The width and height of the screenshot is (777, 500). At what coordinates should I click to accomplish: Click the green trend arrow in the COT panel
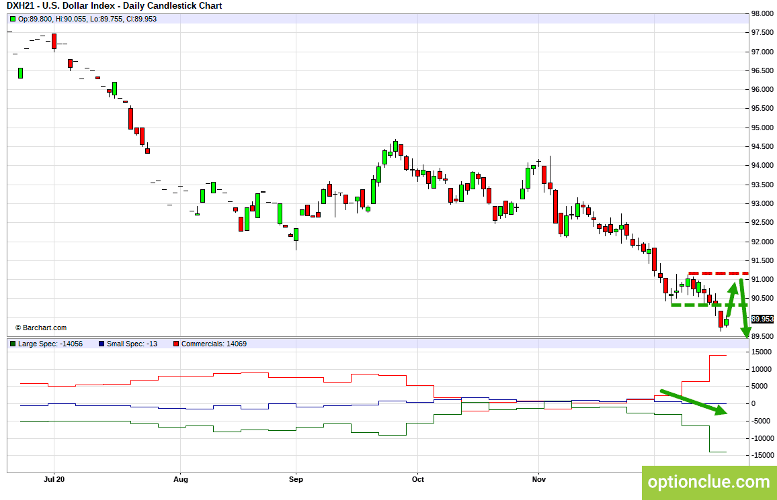point(694,402)
